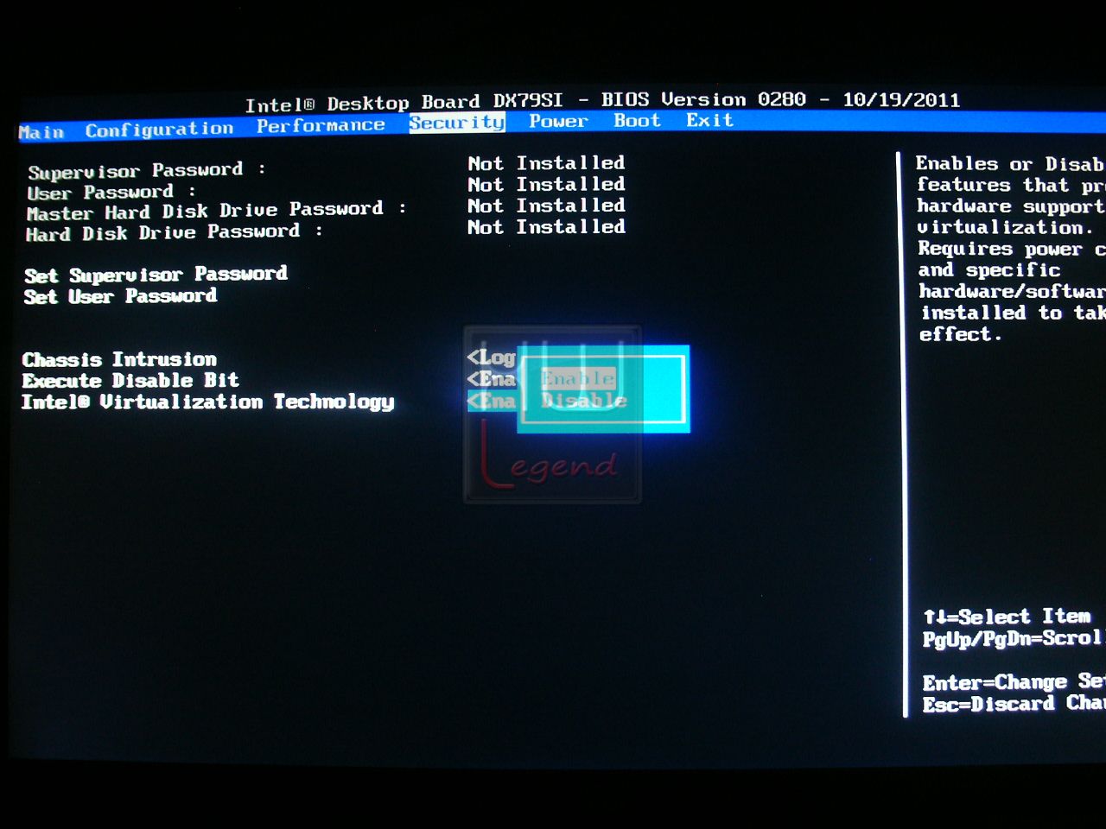Viewport: 1106px width, 829px height.
Task: Select the Security tab
Action: point(457,123)
